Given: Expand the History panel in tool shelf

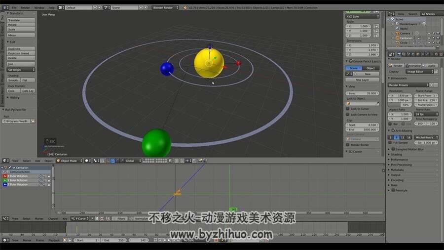Looking at the screenshot, I should (x=14, y=97).
